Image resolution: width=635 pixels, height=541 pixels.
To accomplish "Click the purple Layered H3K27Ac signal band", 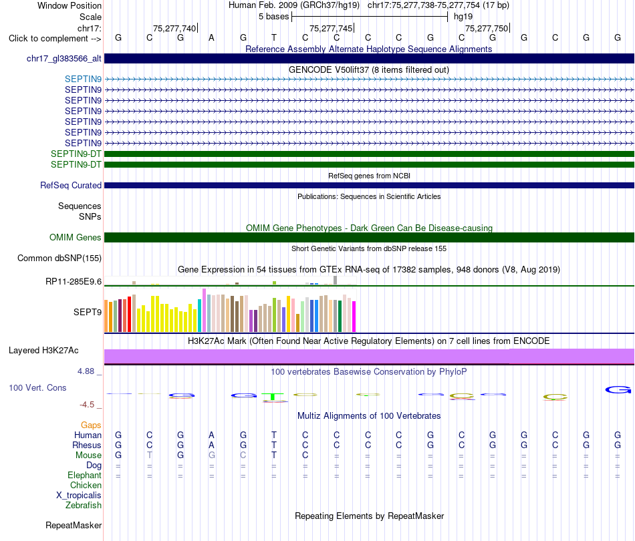I will click(369, 356).
